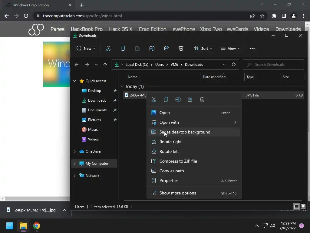Click the Delete icon in context menu

[202, 100]
